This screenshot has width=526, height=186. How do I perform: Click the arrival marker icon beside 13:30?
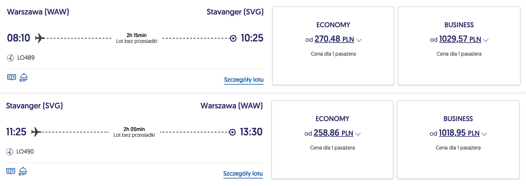pos(232,132)
